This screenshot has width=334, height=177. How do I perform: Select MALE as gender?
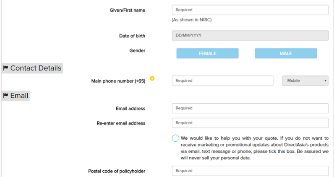point(286,54)
